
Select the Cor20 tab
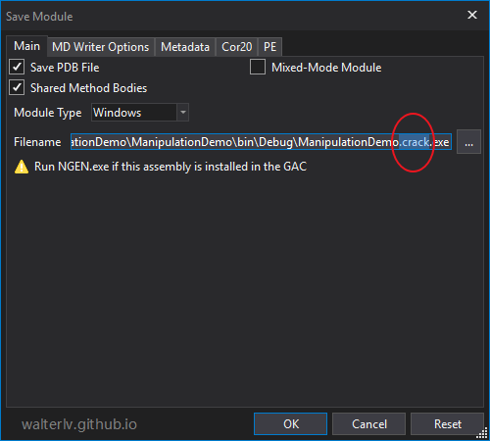[237, 47]
